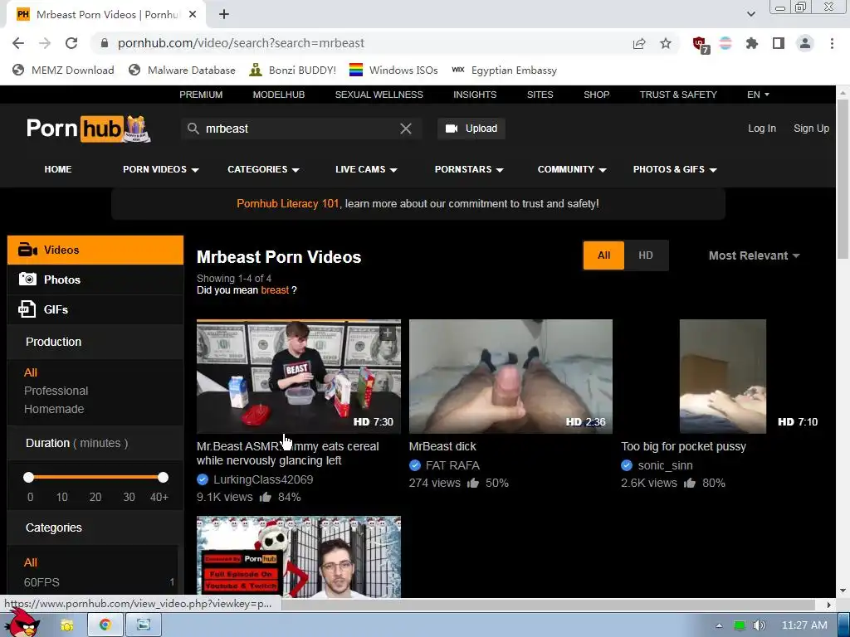Open the Windows ISOs bookmark

393,71
